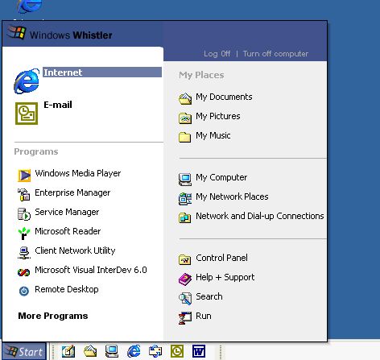Open the folder quick launch icon in taskbar
This screenshot has width=380, height=360.
pos(90,351)
